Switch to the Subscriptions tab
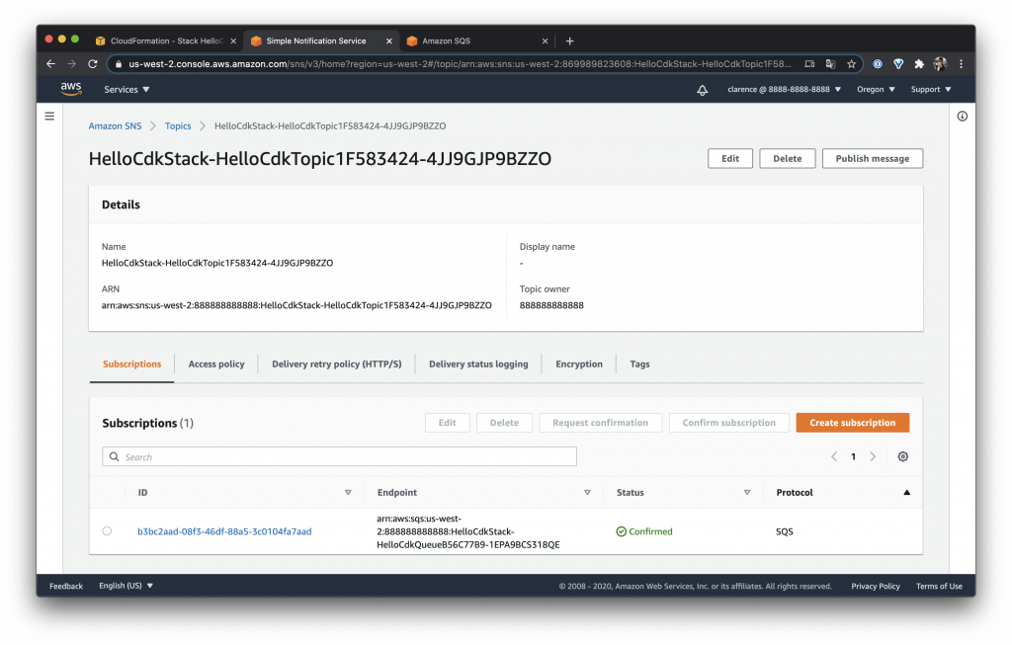Screen dimensions: 1012x645 coord(131,363)
